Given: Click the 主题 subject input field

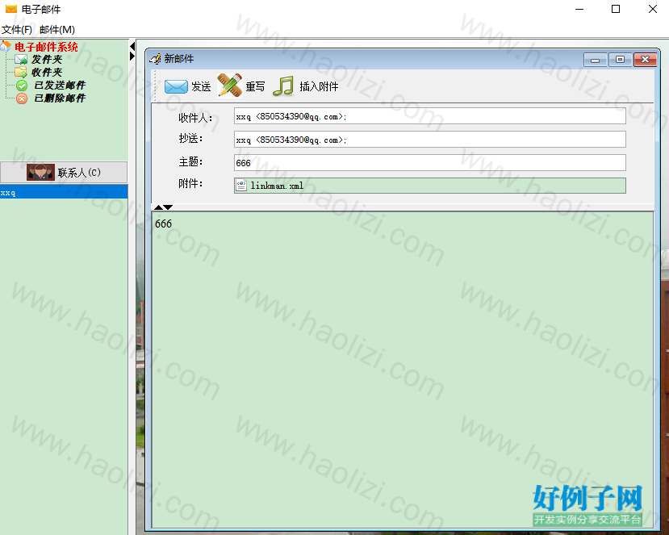Looking at the screenshot, I should click(x=429, y=162).
